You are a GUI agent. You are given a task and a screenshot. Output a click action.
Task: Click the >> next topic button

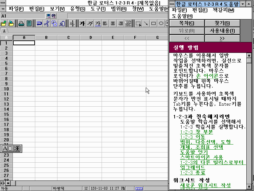(222, 39)
